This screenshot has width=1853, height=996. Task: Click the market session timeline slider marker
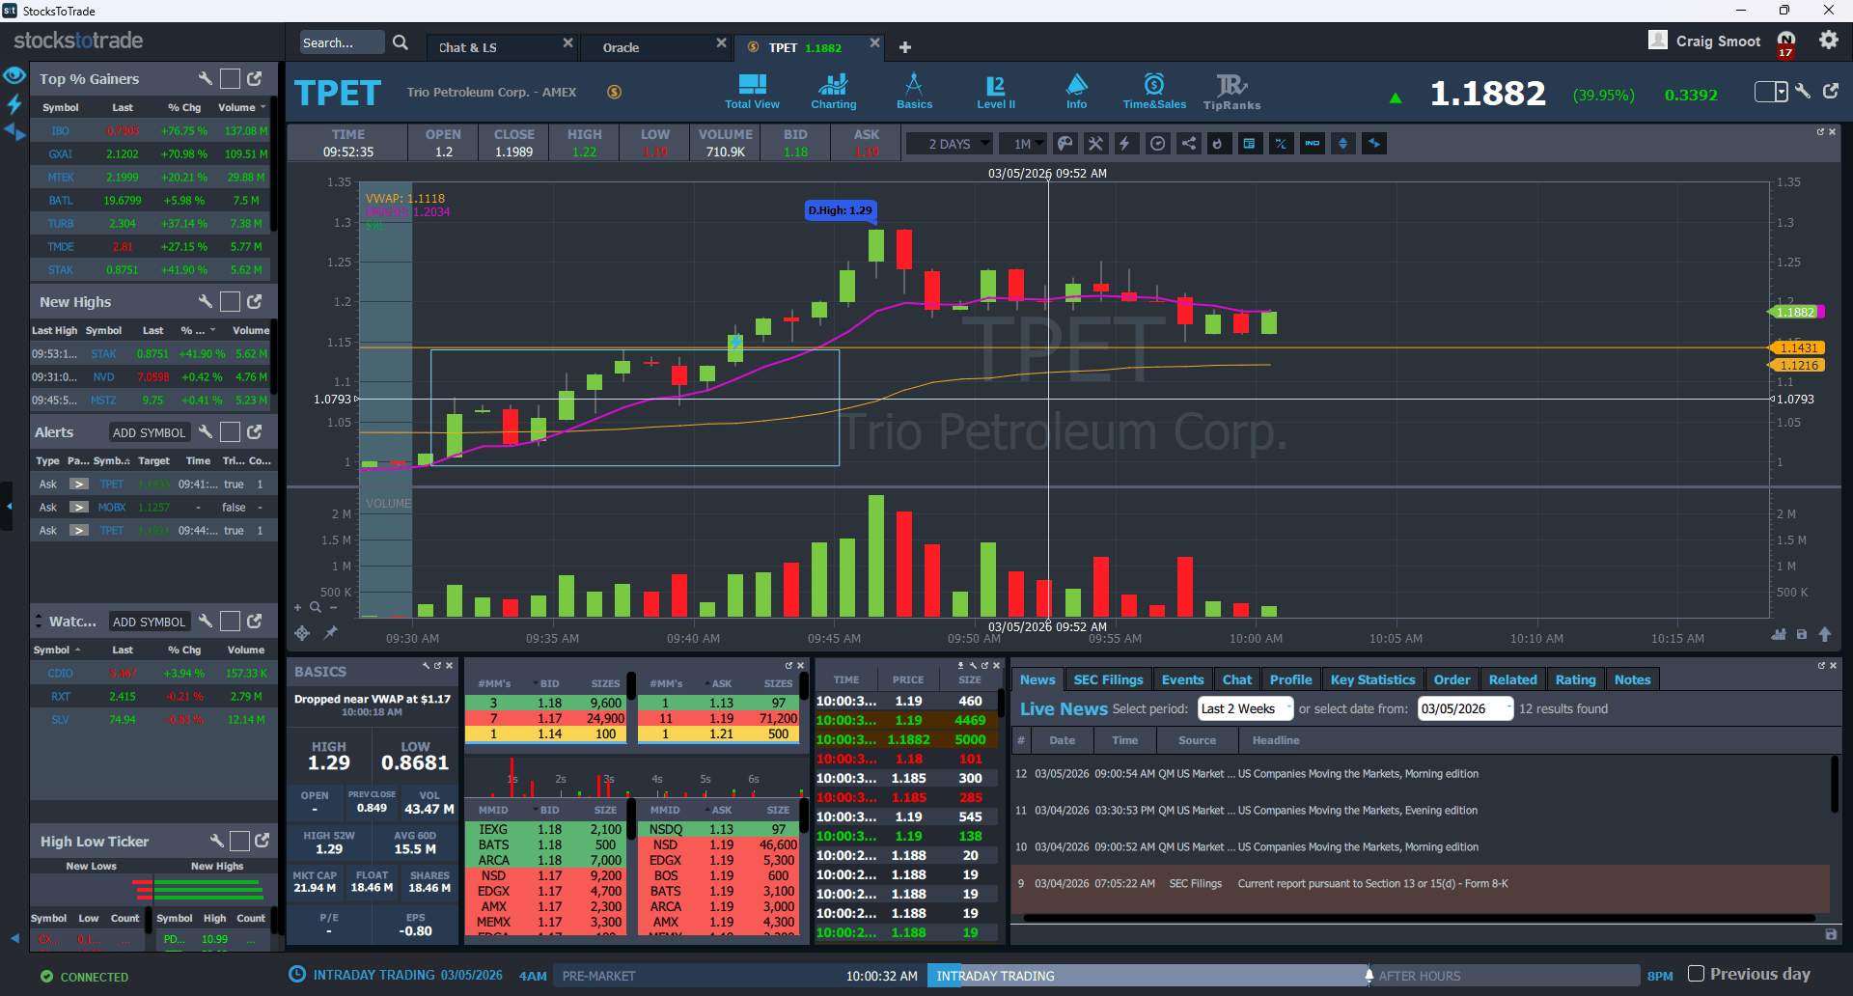1369,975
